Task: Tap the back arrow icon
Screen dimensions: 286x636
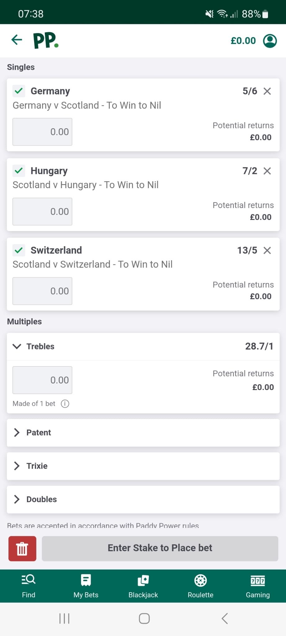Action: (x=17, y=40)
